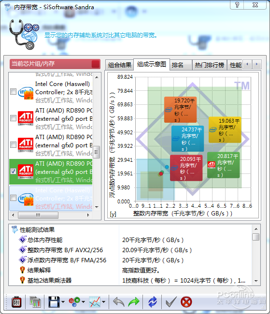Switch to the 组合结果 tab

[120, 65]
